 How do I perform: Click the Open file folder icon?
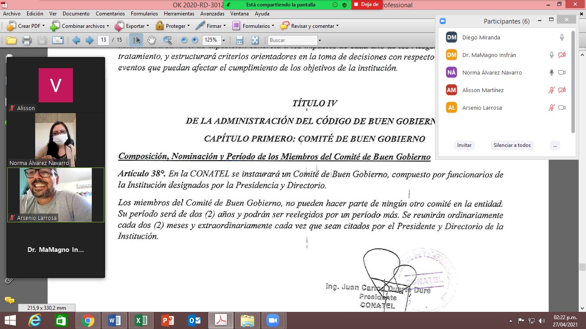(x=11, y=40)
